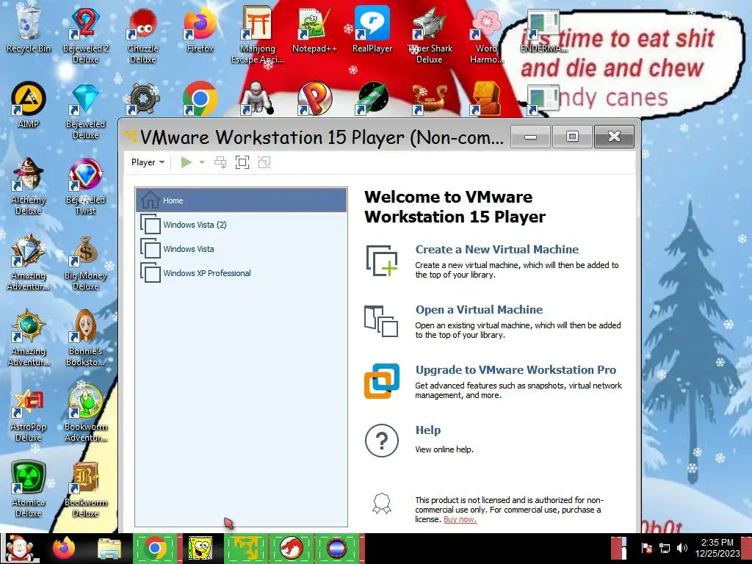Select the gear cog desktop shortcut
The width and height of the screenshot is (752, 564).
click(x=142, y=99)
